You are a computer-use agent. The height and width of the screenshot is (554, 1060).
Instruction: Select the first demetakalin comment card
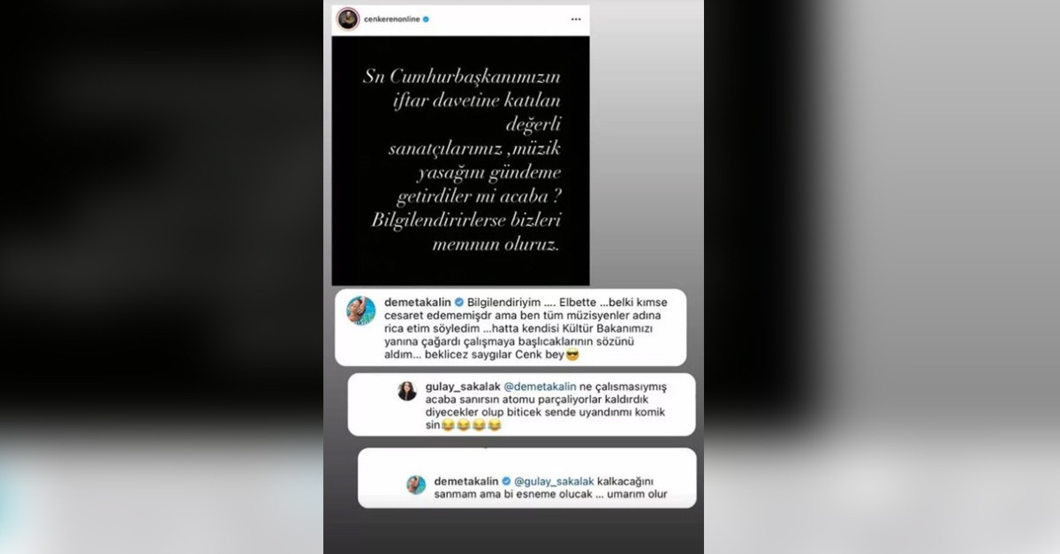511,327
